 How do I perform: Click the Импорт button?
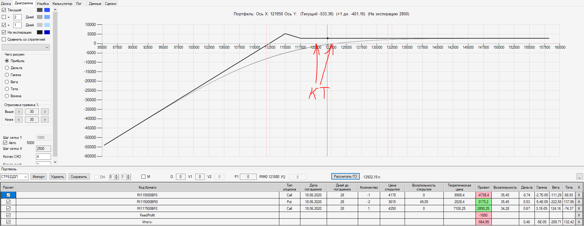pos(39,177)
